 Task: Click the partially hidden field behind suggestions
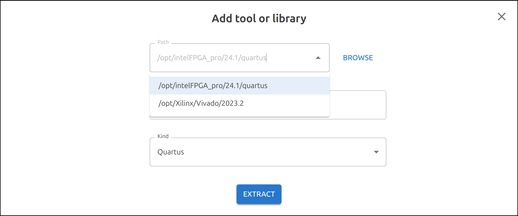coord(358,105)
